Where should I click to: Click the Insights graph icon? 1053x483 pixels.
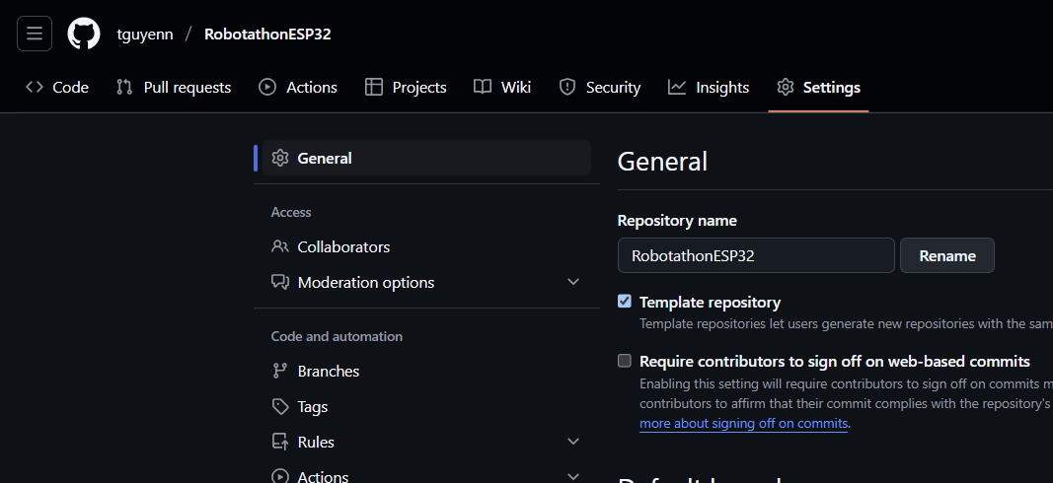pyautogui.click(x=677, y=87)
